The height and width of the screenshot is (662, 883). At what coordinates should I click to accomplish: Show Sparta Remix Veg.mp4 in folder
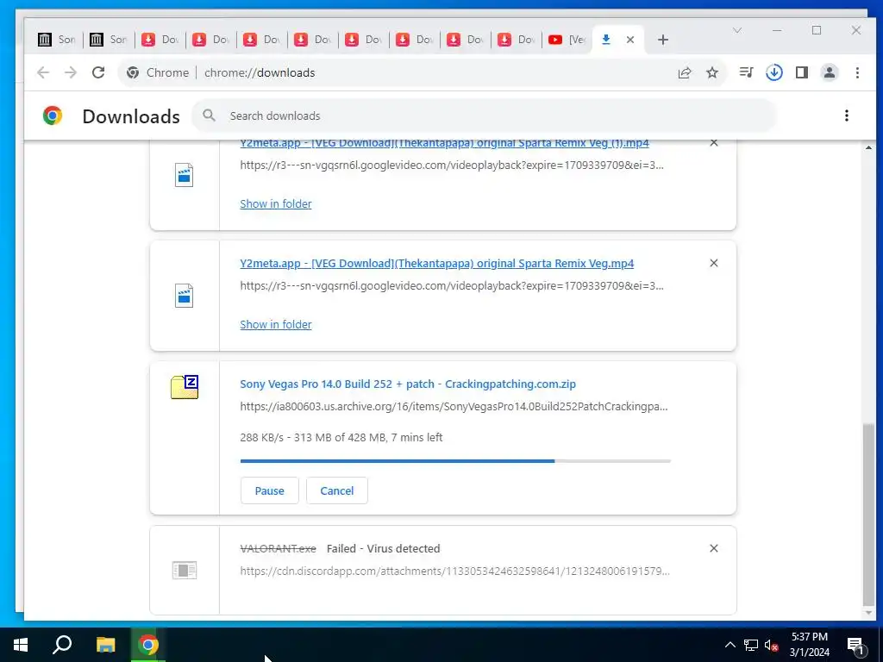(x=276, y=324)
